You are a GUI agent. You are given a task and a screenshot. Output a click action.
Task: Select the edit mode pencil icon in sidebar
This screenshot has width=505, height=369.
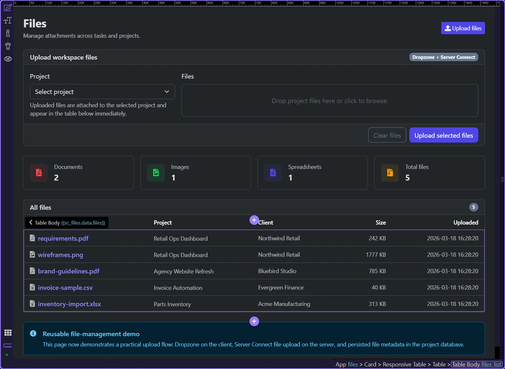[7, 8]
